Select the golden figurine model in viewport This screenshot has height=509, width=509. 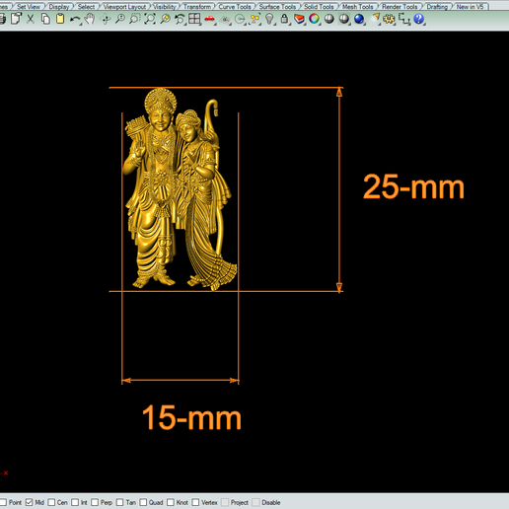point(180,189)
